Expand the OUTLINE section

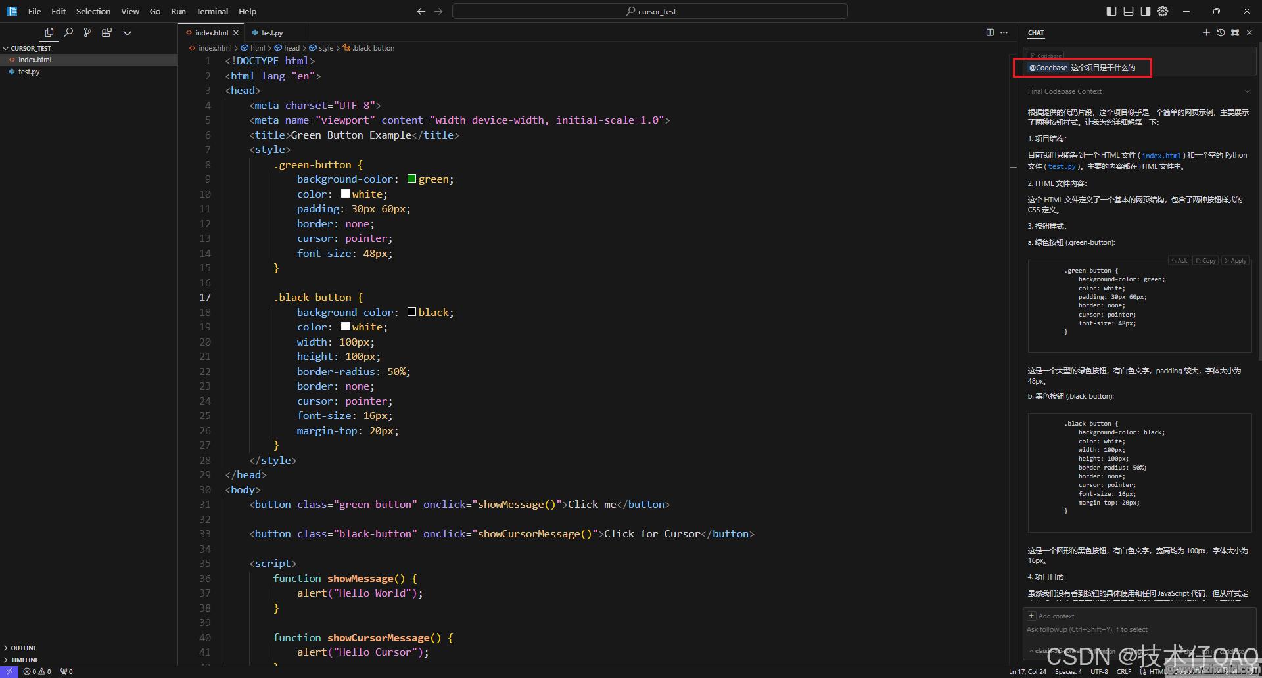pyautogui.click(x=24, y=648)
